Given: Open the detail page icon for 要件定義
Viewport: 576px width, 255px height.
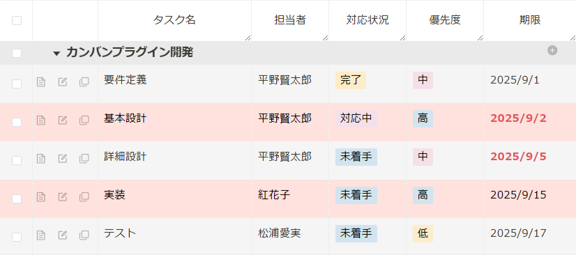Looking at the screenshot, I should (40, 82).
